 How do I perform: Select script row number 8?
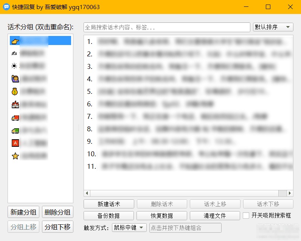click(188, 129)
